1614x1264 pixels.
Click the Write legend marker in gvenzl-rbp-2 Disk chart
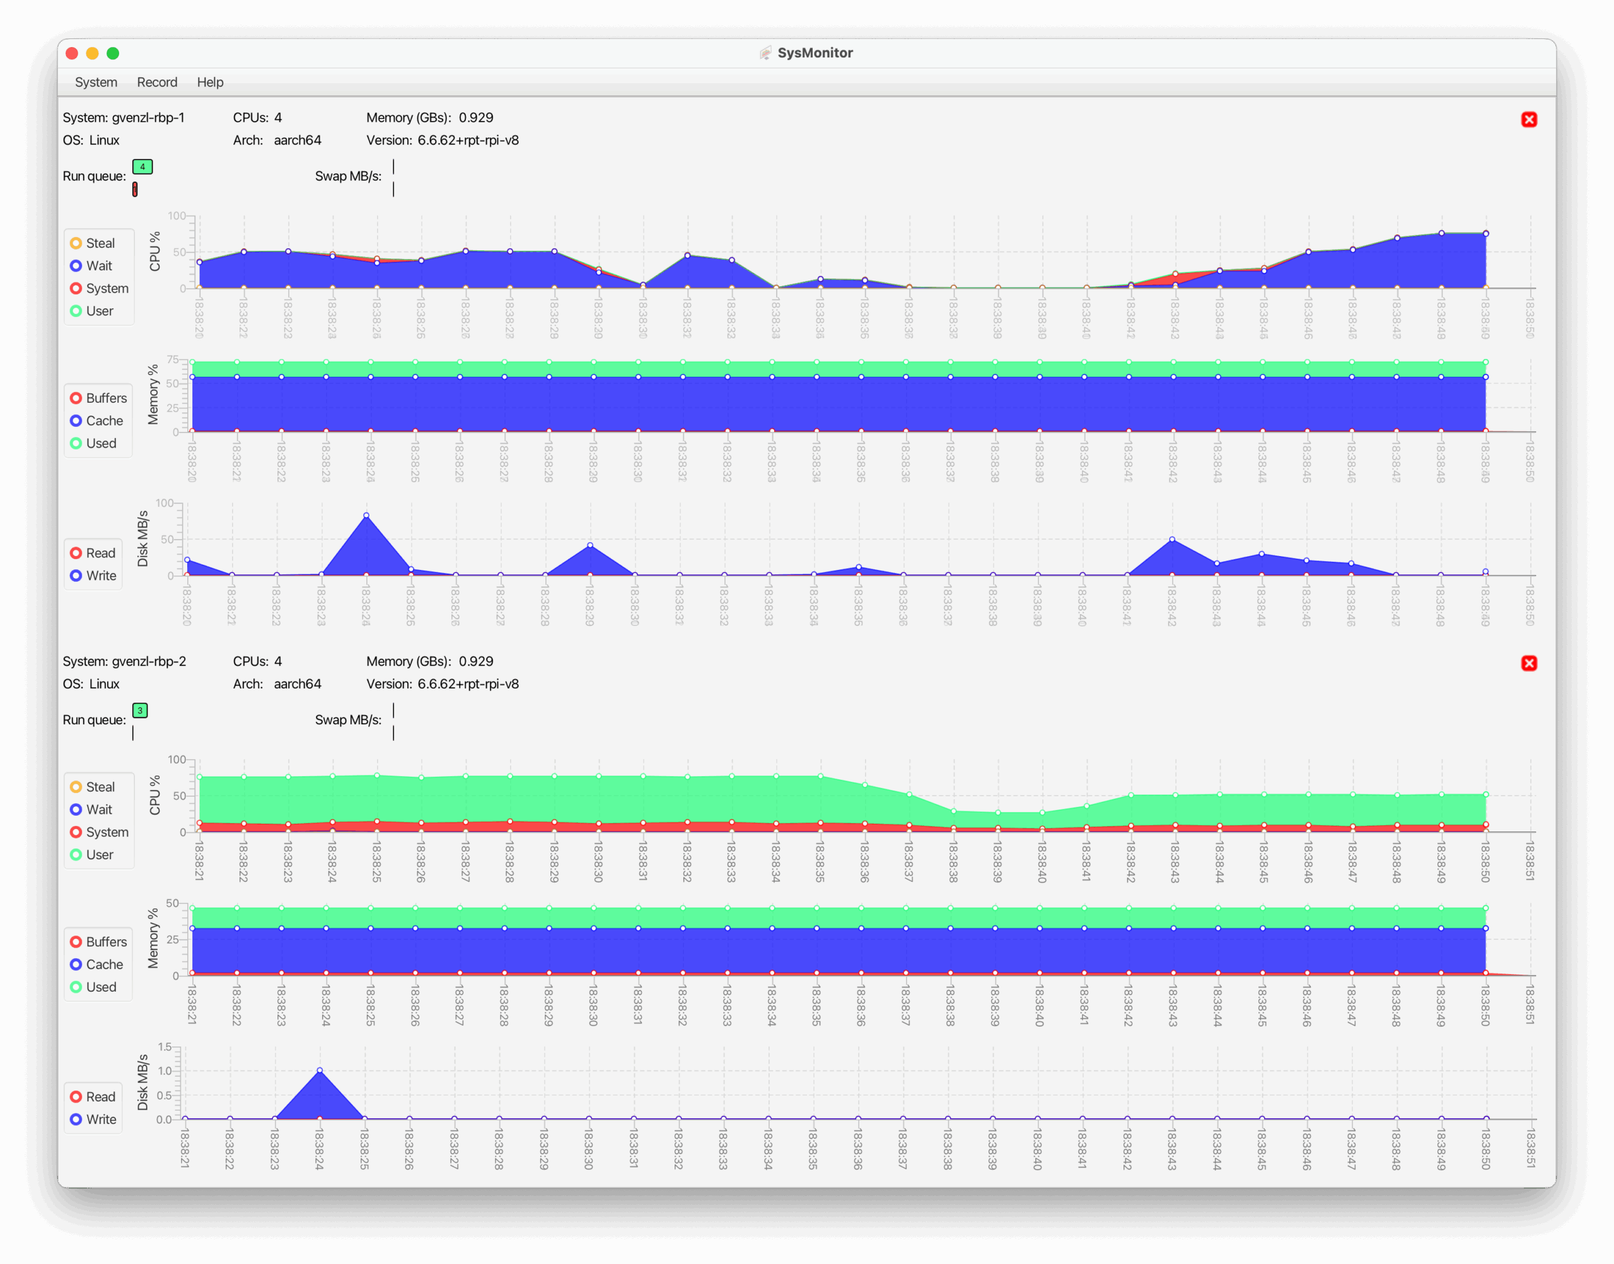click(76, 1120)
